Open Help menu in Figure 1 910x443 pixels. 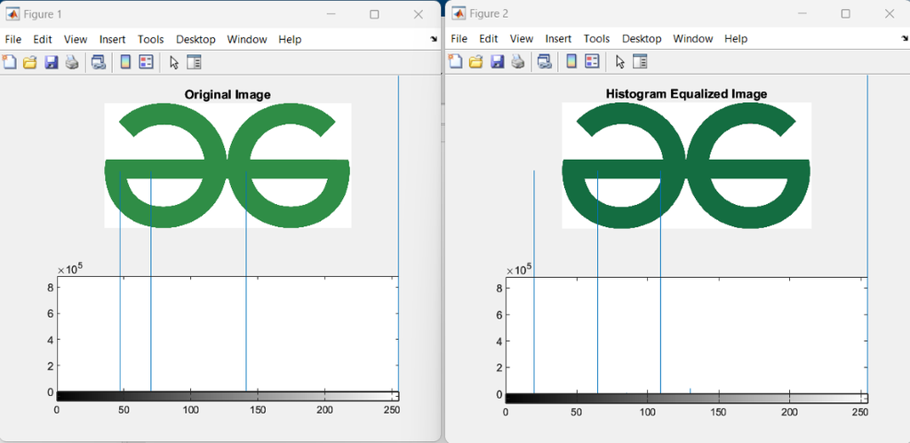[x=290, y=39]
